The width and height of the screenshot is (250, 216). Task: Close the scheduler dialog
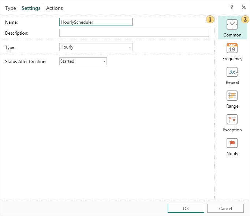click(x=244, y=7)
